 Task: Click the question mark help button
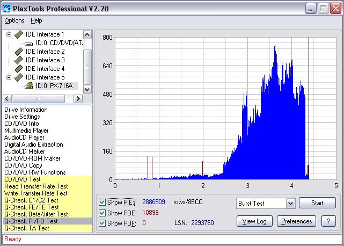pyautogui.click(x=328, y=221)
